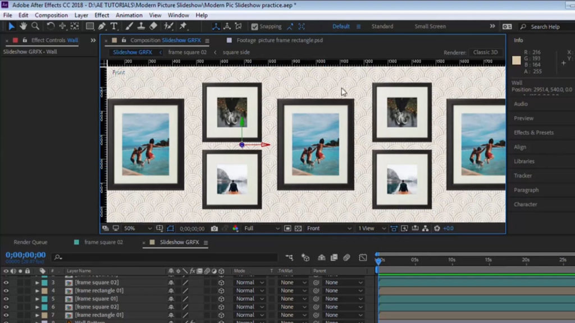This screenshot has width=575, height=323.
Task: Hide layer 6 frame square 02
Action: click(6, 307)
